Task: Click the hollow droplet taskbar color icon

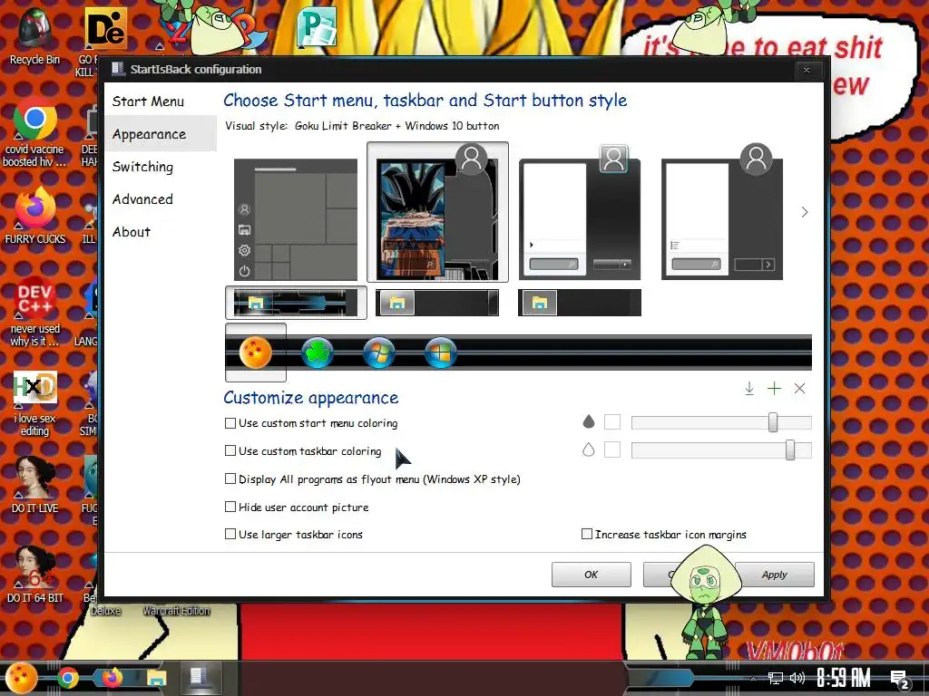Action: coord(588,449)
